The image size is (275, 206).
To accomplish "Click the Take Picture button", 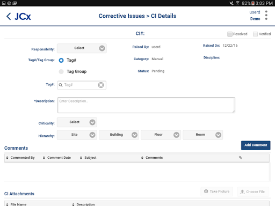I will pyautogui.click(x=217, y=192).
